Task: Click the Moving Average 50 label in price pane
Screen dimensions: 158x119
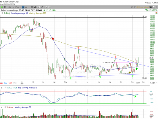Action: click(20, 13)
